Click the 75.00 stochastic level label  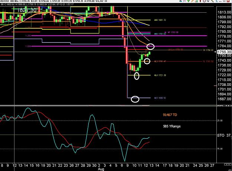[x=220, y=149]
